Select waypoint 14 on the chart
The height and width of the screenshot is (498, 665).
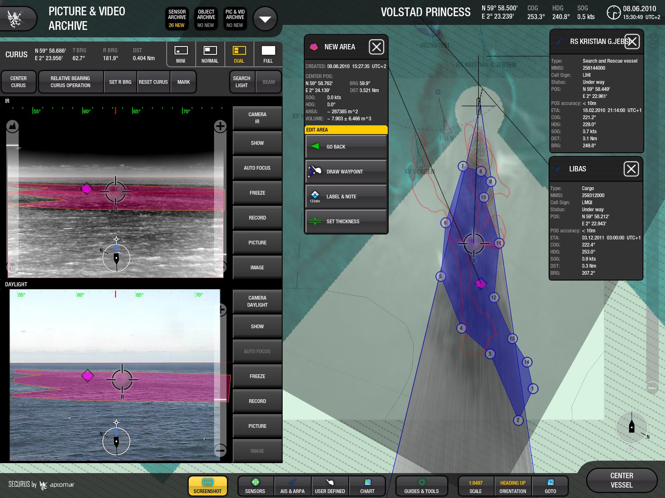[527, 362]
